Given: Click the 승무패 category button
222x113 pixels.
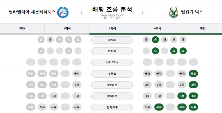Looking at the screenshot, I should 112,40.
